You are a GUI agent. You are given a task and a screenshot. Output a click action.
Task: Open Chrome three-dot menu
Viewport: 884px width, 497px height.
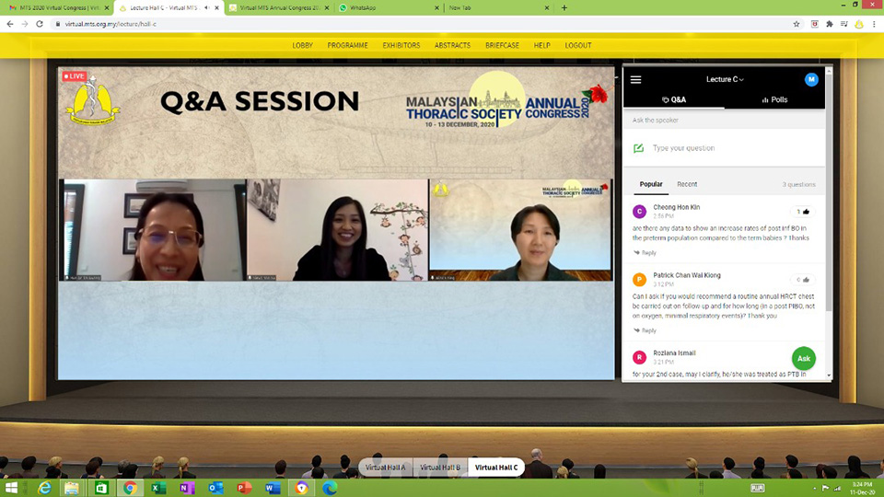[x=874, y=24]
